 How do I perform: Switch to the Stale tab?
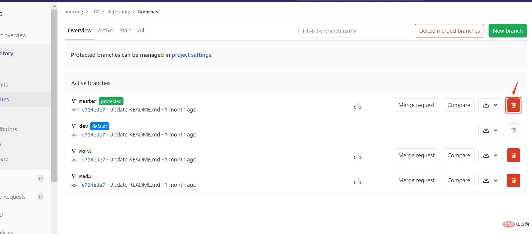(125, 31)
